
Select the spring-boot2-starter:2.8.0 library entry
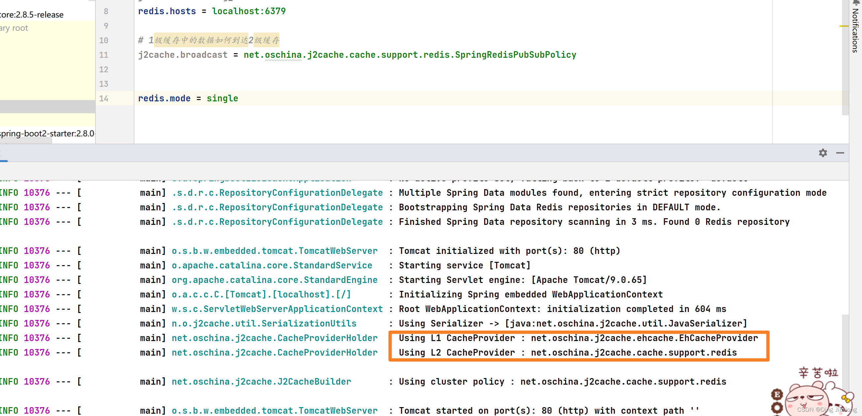pyautogui.click(x=47, y=133)
